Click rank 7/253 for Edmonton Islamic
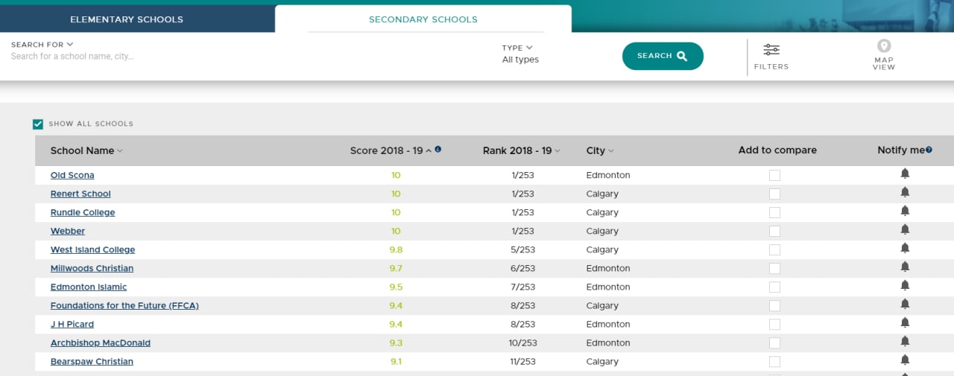The height and width of the screenshot is (376, 954). 522,287
